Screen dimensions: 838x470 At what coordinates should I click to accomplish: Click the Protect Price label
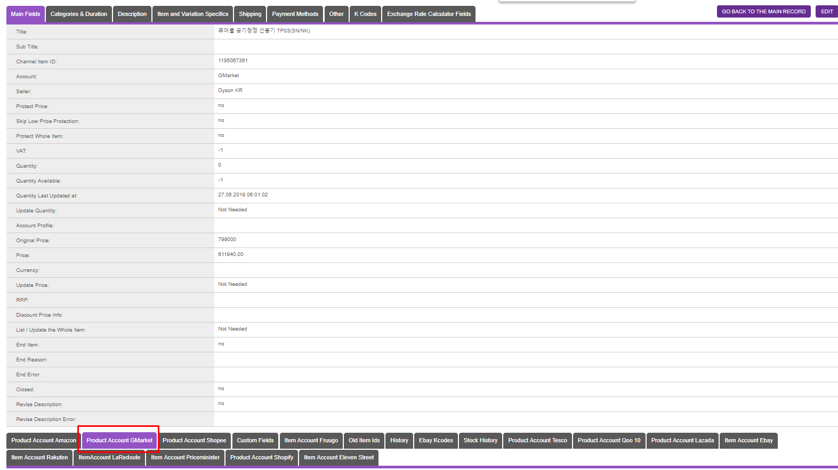32,106
